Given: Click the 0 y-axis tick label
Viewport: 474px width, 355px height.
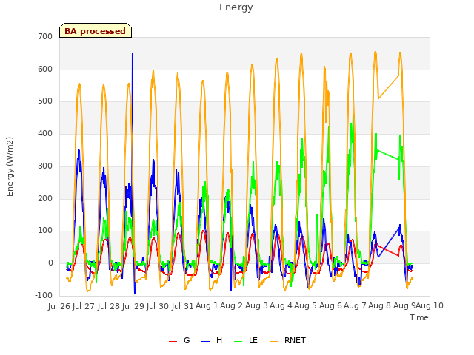Looking at the screenshot, I should click(x=50, y=263).
